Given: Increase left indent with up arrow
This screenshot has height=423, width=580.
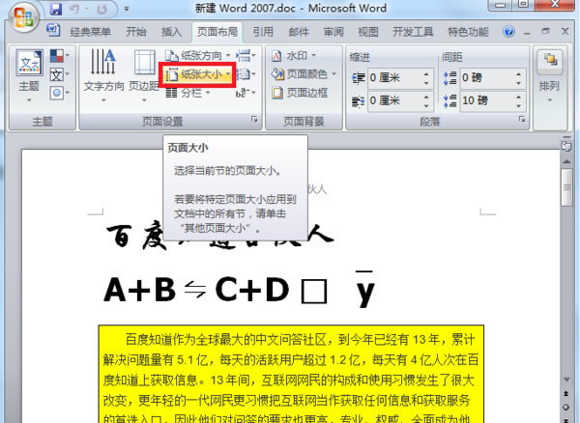Looking at the screenshot, I should 426,74.
